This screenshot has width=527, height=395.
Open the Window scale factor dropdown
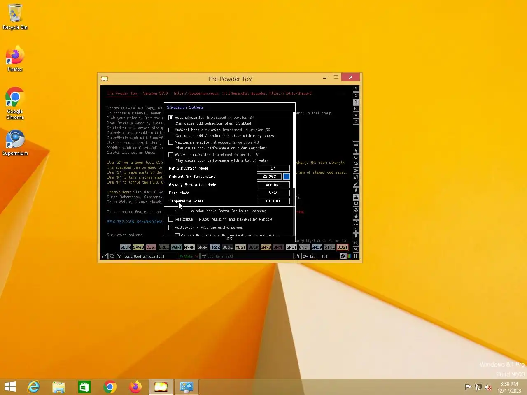[x=176, y=211]
